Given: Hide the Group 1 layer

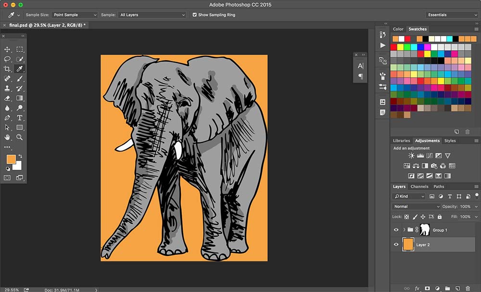Looking at the screenshot, I should tap(396, 230).
